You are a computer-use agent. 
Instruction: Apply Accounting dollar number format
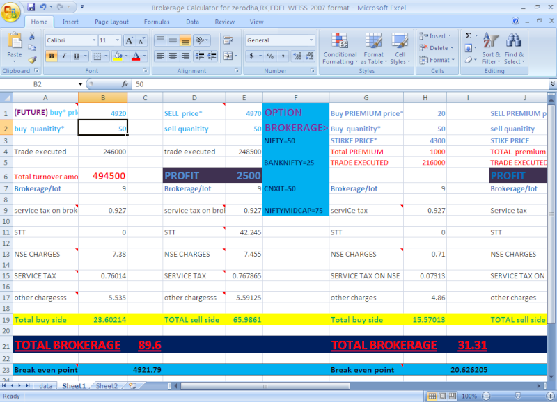(251, 56)
